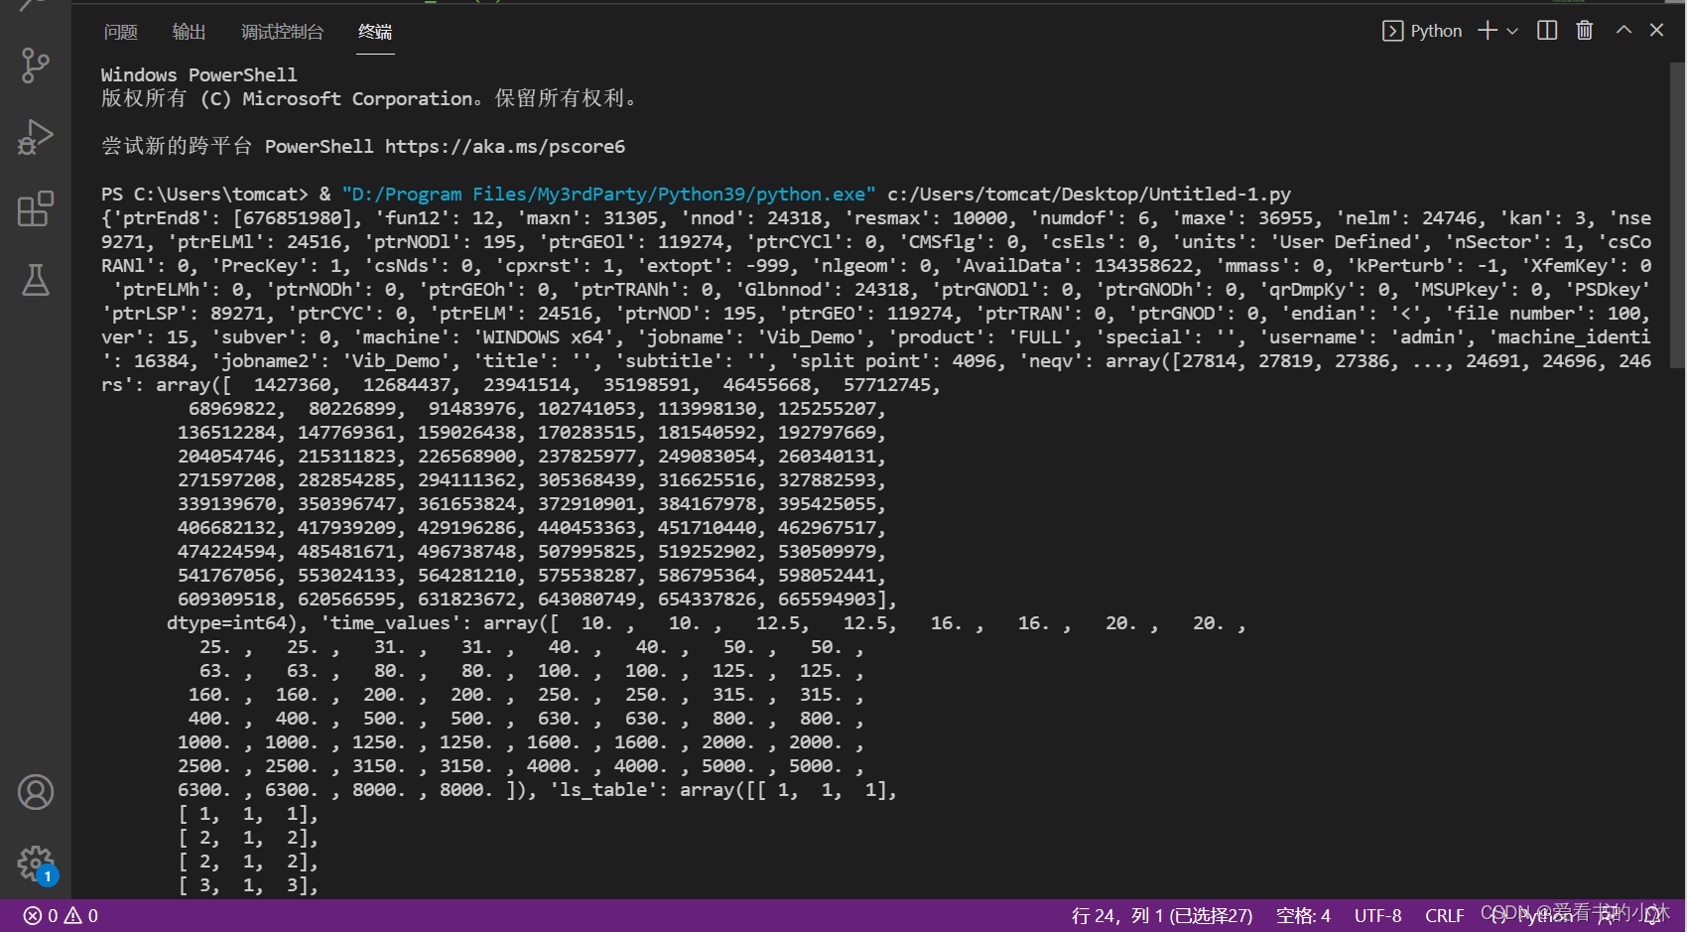This screenshot has height=932, width=1687.
Task: Click the value 665594903 in array
Action: (827, 599)
